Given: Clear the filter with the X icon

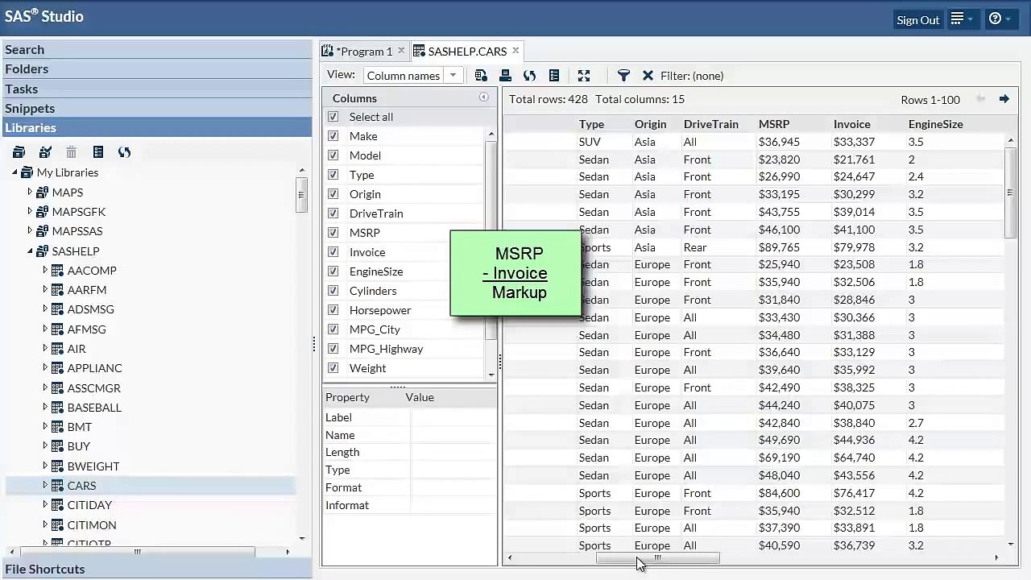Looking at the screenshot, I should coord(648,76).
